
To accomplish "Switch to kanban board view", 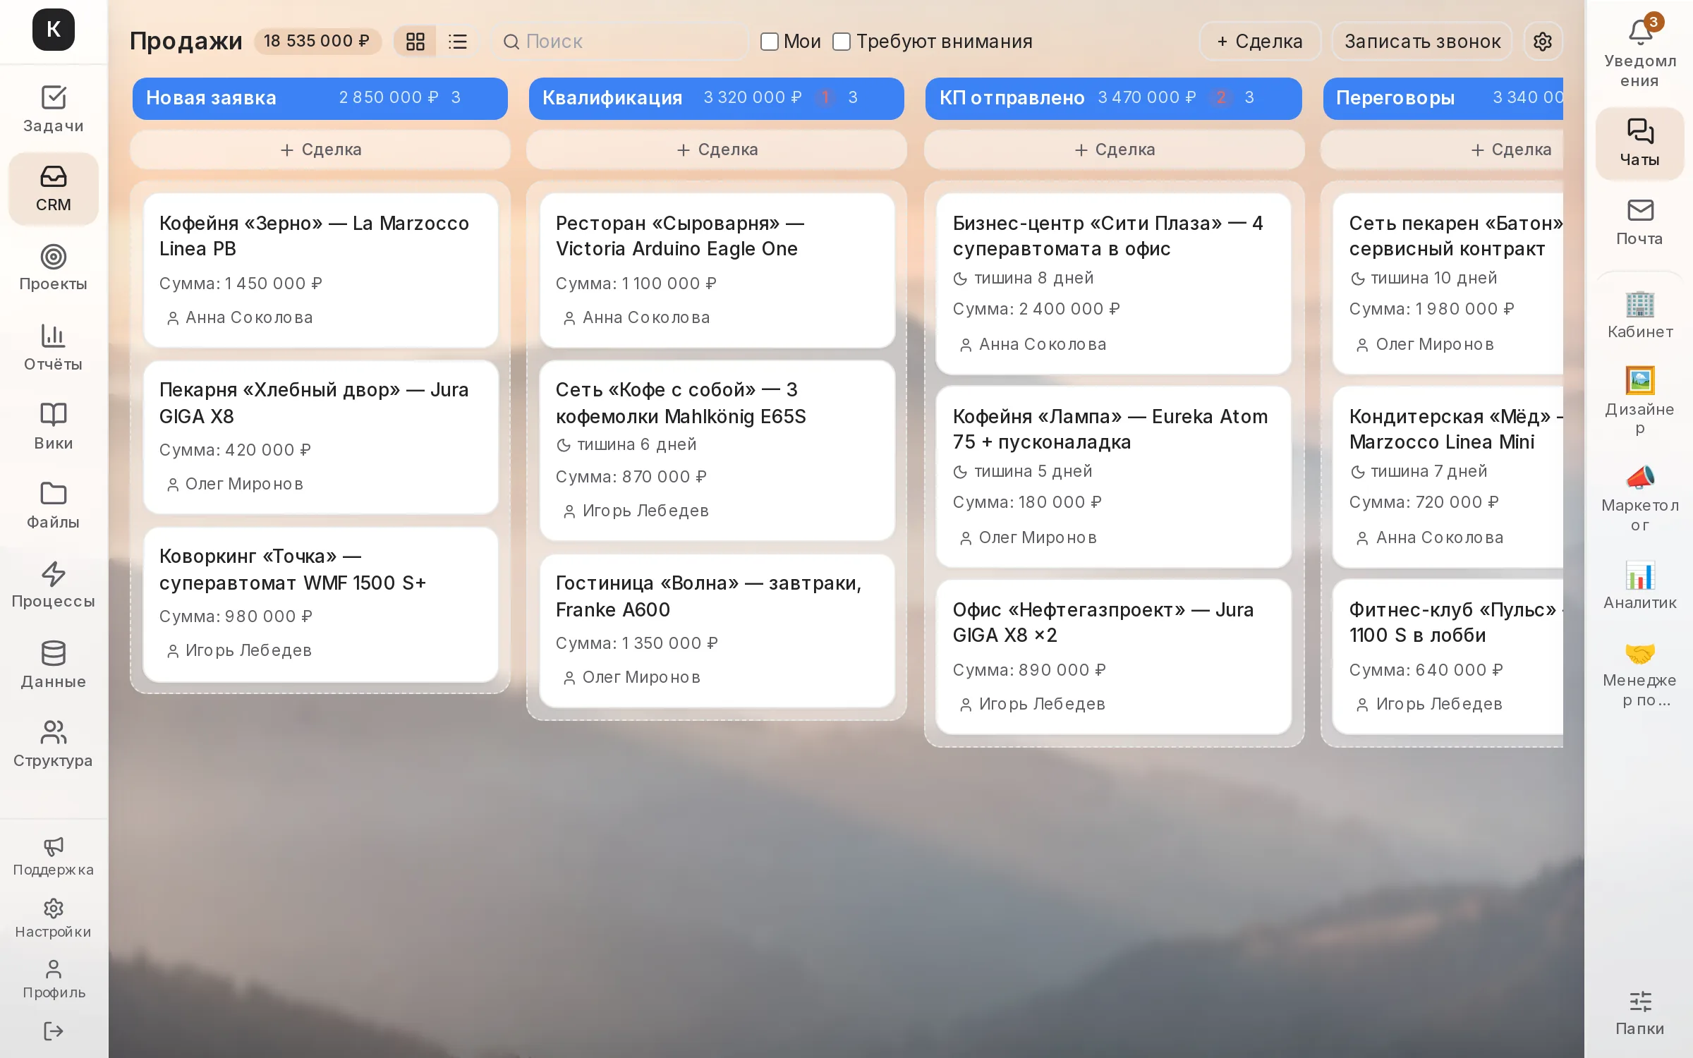I will [415, 42].
